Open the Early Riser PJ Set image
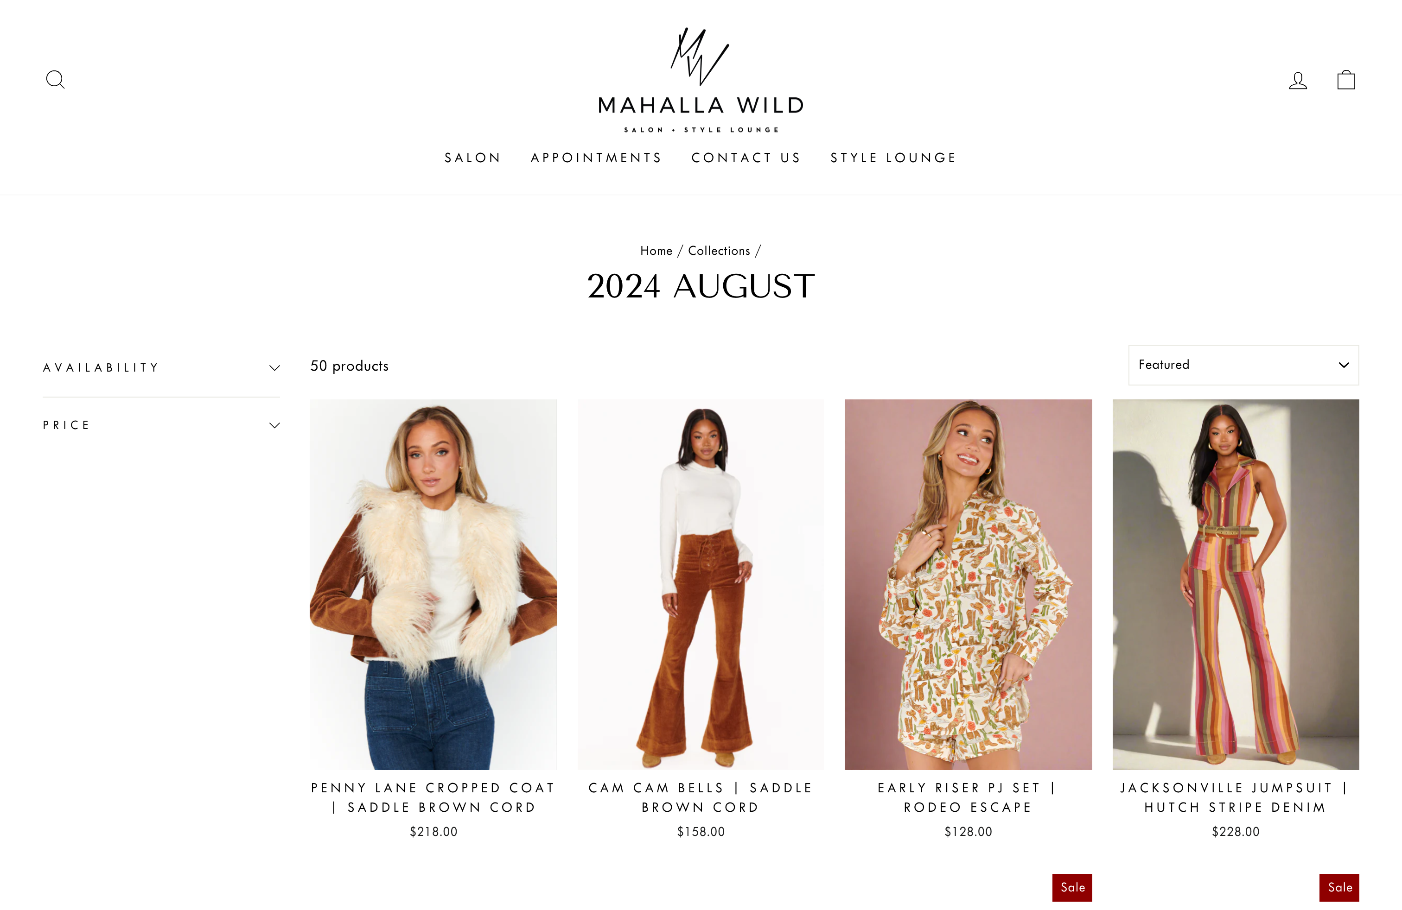The width and height of the screenshot is (1402, 910). pos(968,584)
